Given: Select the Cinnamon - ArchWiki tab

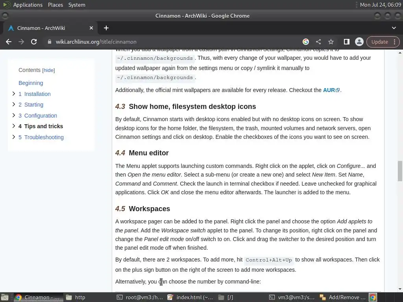Looking at the screenshot, I should pyautogui.click(x=50, y=28).
